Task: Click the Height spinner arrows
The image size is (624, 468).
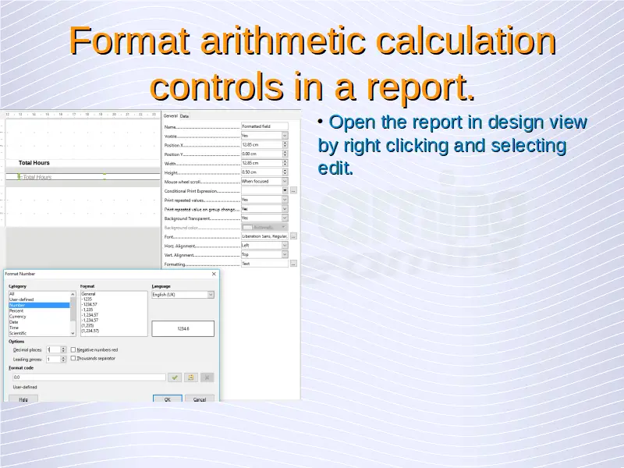Action: pos(285,172)
